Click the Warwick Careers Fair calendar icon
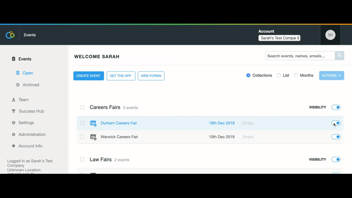352x198 pixels. 93,137
